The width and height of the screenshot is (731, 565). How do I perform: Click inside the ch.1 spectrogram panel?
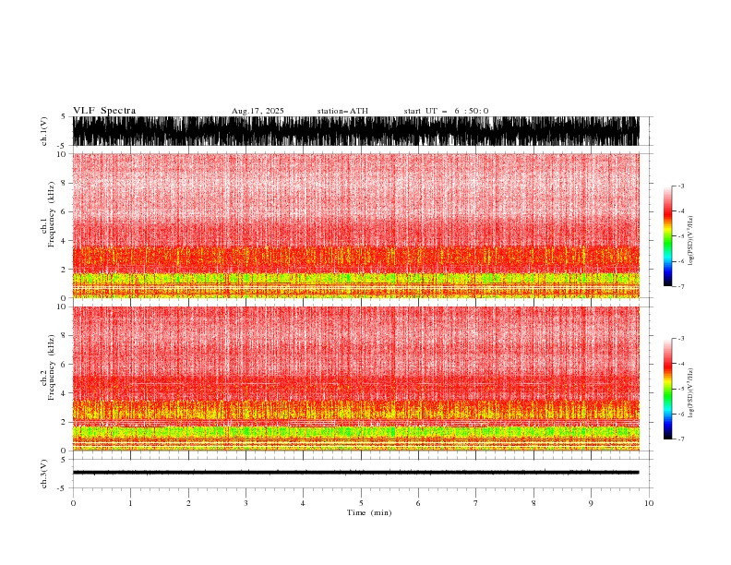(x=355, y=225)
